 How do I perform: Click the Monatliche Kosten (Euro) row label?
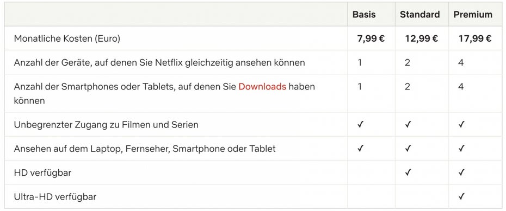[67, 39]
